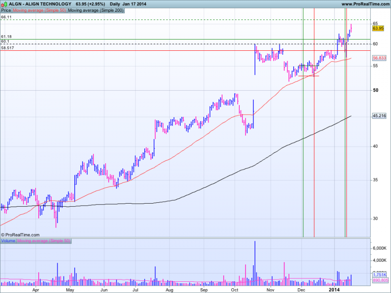391x293 pixels.
Task: Select the Price legend label
Action: [6, 10]
